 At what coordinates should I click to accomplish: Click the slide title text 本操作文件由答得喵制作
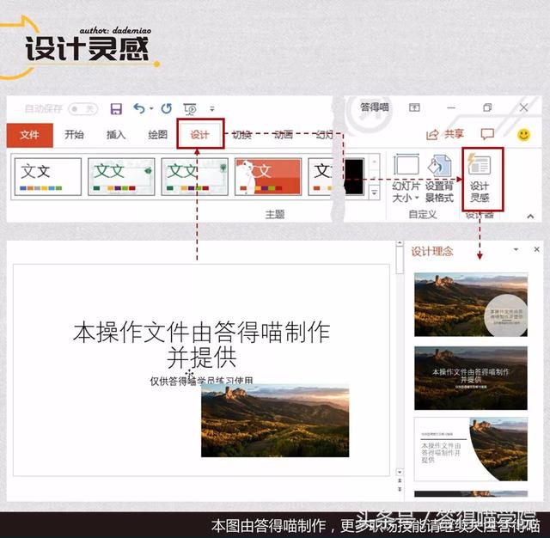click(201, 332)
